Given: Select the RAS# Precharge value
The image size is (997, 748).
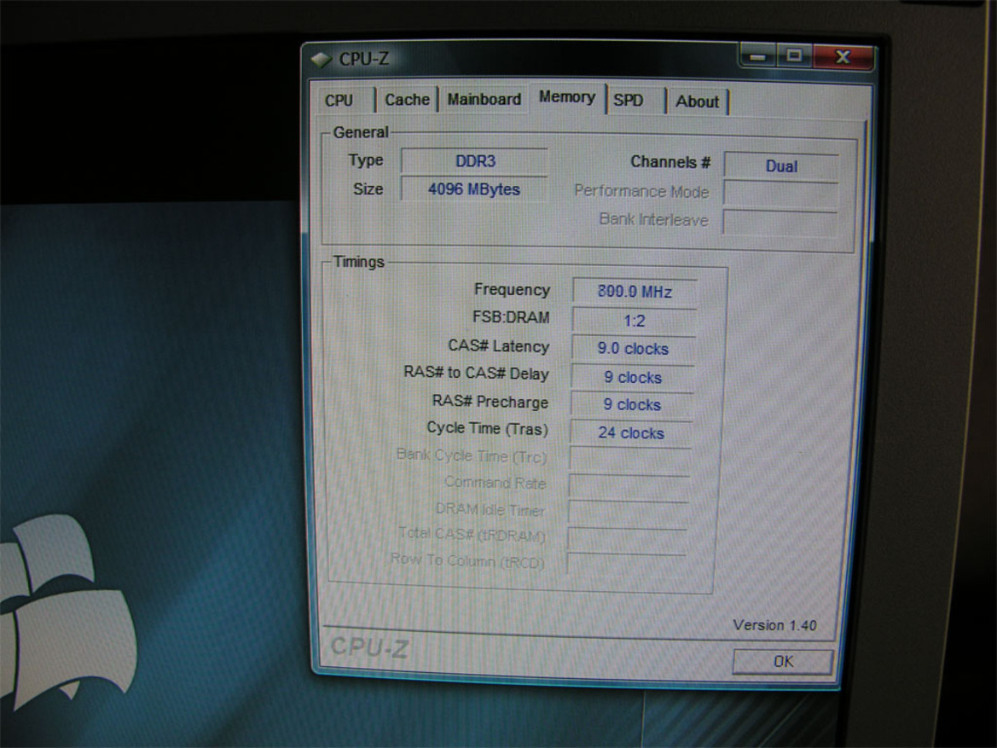Looking at the screenshot, I should tap(631, 404).
